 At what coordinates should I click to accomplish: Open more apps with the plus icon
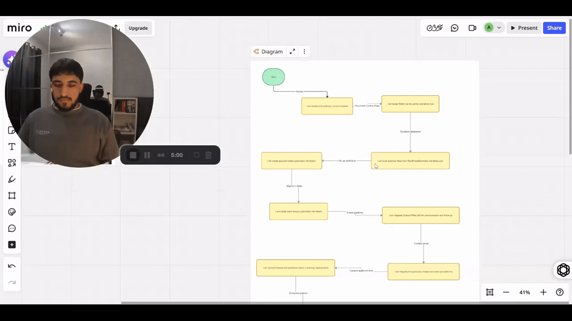pos(11,244)
